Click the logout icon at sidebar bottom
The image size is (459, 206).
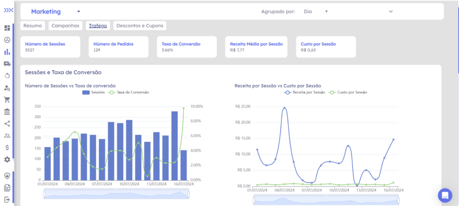coord(7,200)
